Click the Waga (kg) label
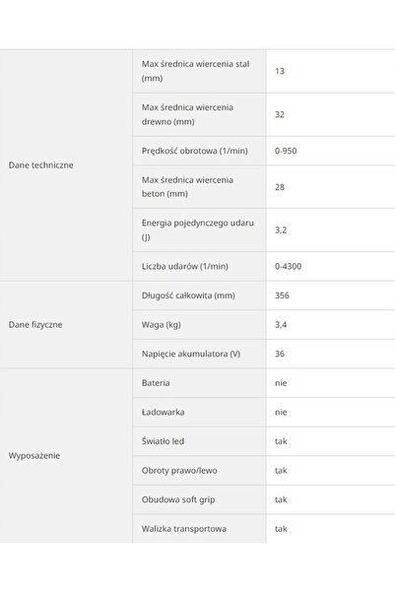The height and width of the screenshot is (592, 395). pos(161,325)
